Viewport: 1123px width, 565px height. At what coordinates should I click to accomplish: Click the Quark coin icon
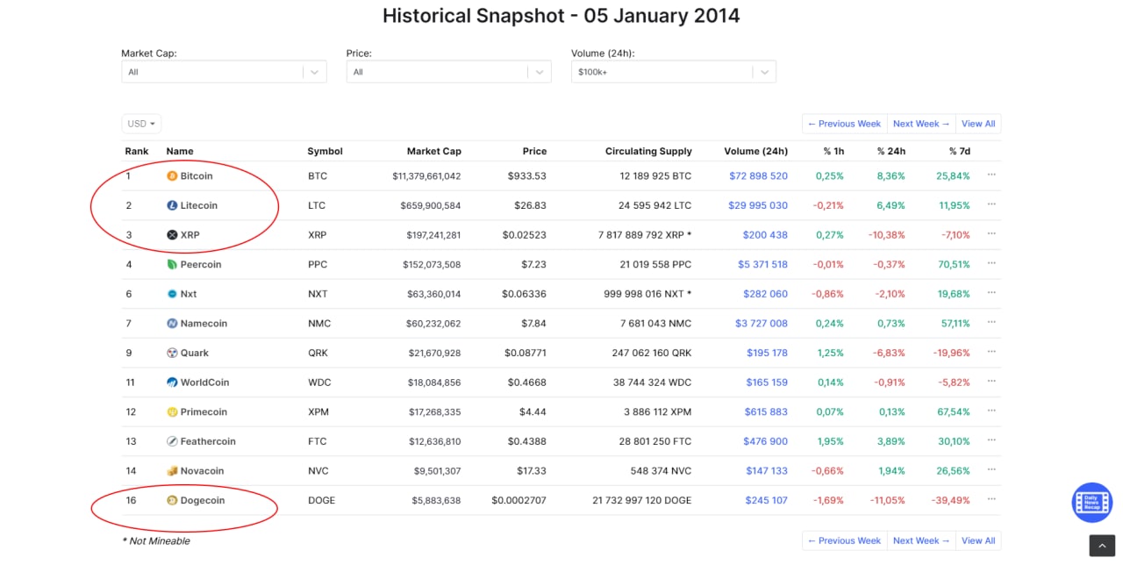pyautogui.click(x=172, y=353)
